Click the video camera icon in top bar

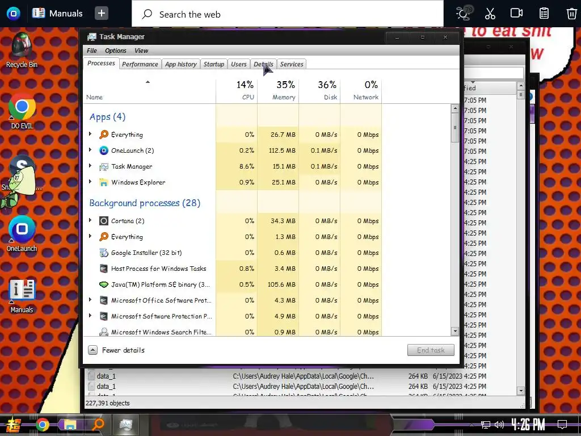click(516, 14)
